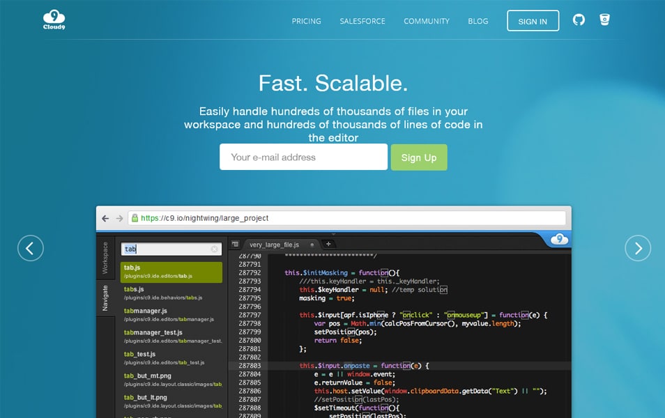Focus the tab search box
The width and height of the screenshot is (665, 418).
click(171, 249)
